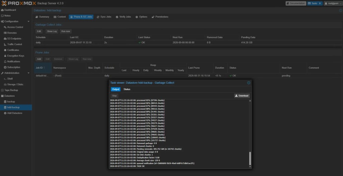Open the root@pam user menu
The image size is (343, 176).
(333, 3)
